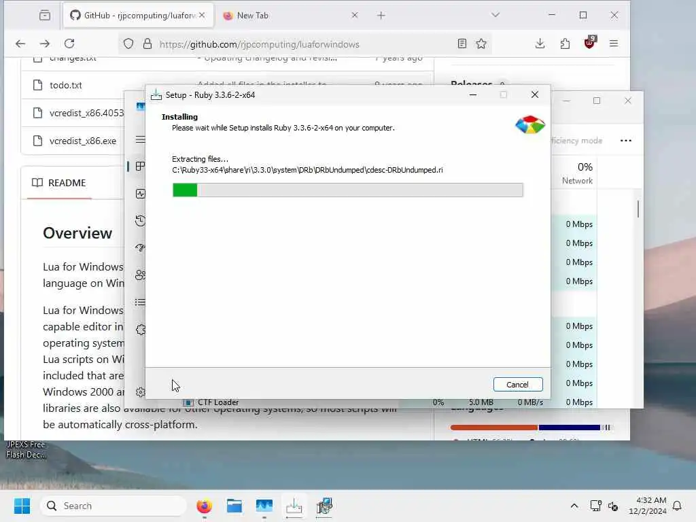Close the New Tab tab
This screenshot has height=522, width=696.
[355, 15]
